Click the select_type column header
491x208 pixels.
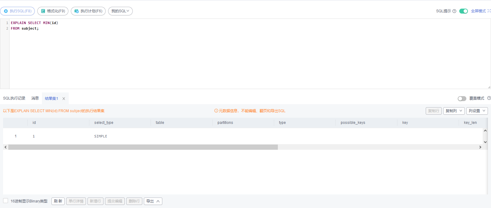120,123
